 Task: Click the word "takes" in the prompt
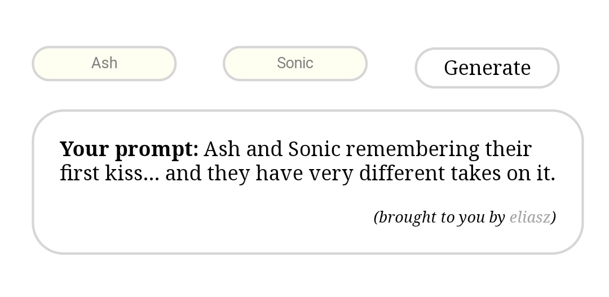click(475, 173)
